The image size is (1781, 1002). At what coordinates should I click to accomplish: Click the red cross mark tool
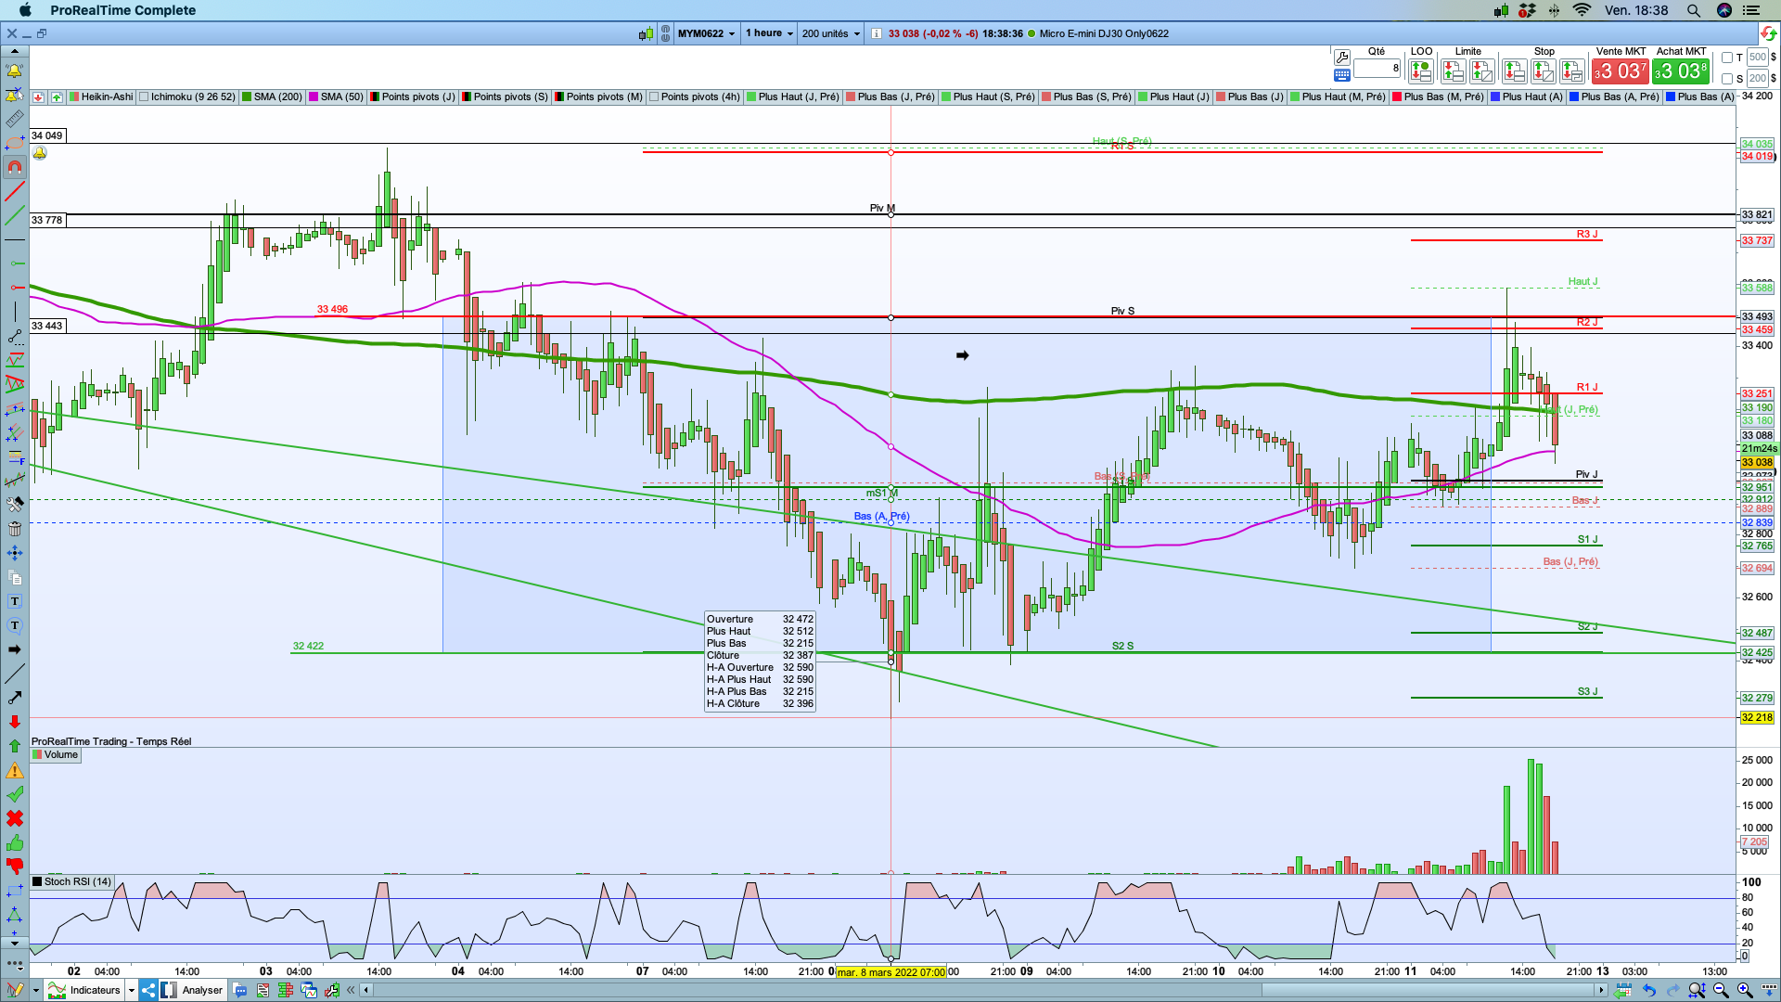[x=14, y=818]
